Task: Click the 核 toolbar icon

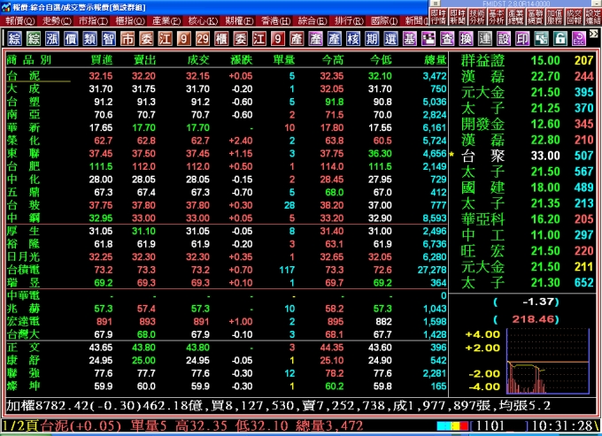Action: [353, 38]
